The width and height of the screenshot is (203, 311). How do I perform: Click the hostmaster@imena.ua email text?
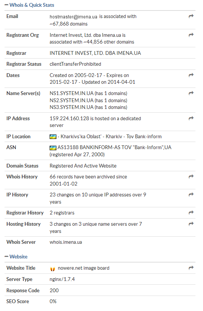[x=73, y=17]
